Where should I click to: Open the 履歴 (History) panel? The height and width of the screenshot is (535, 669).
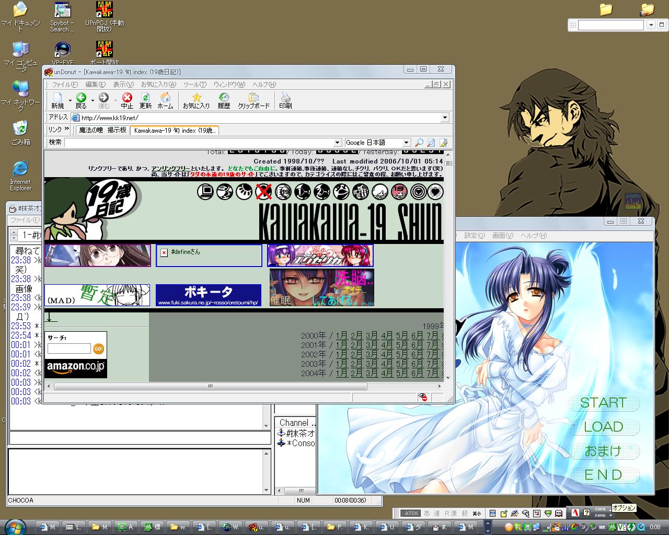pyautogui.click(x=224, y=100)
